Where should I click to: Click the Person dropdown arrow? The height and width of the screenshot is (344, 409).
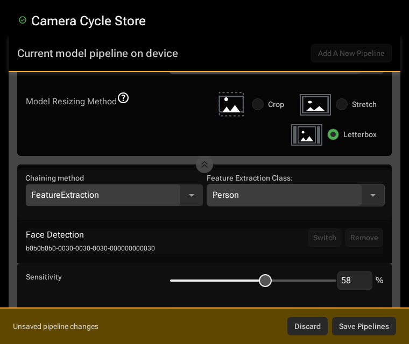point(373,195)
